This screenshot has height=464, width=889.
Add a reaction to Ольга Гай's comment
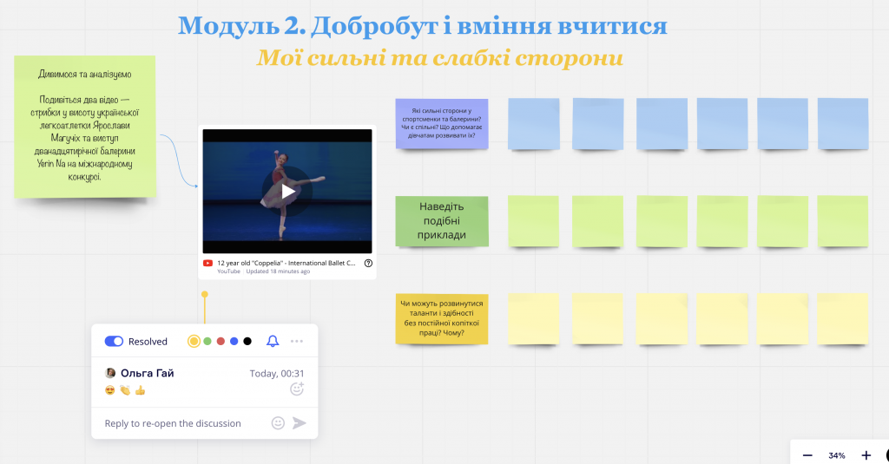297,389
